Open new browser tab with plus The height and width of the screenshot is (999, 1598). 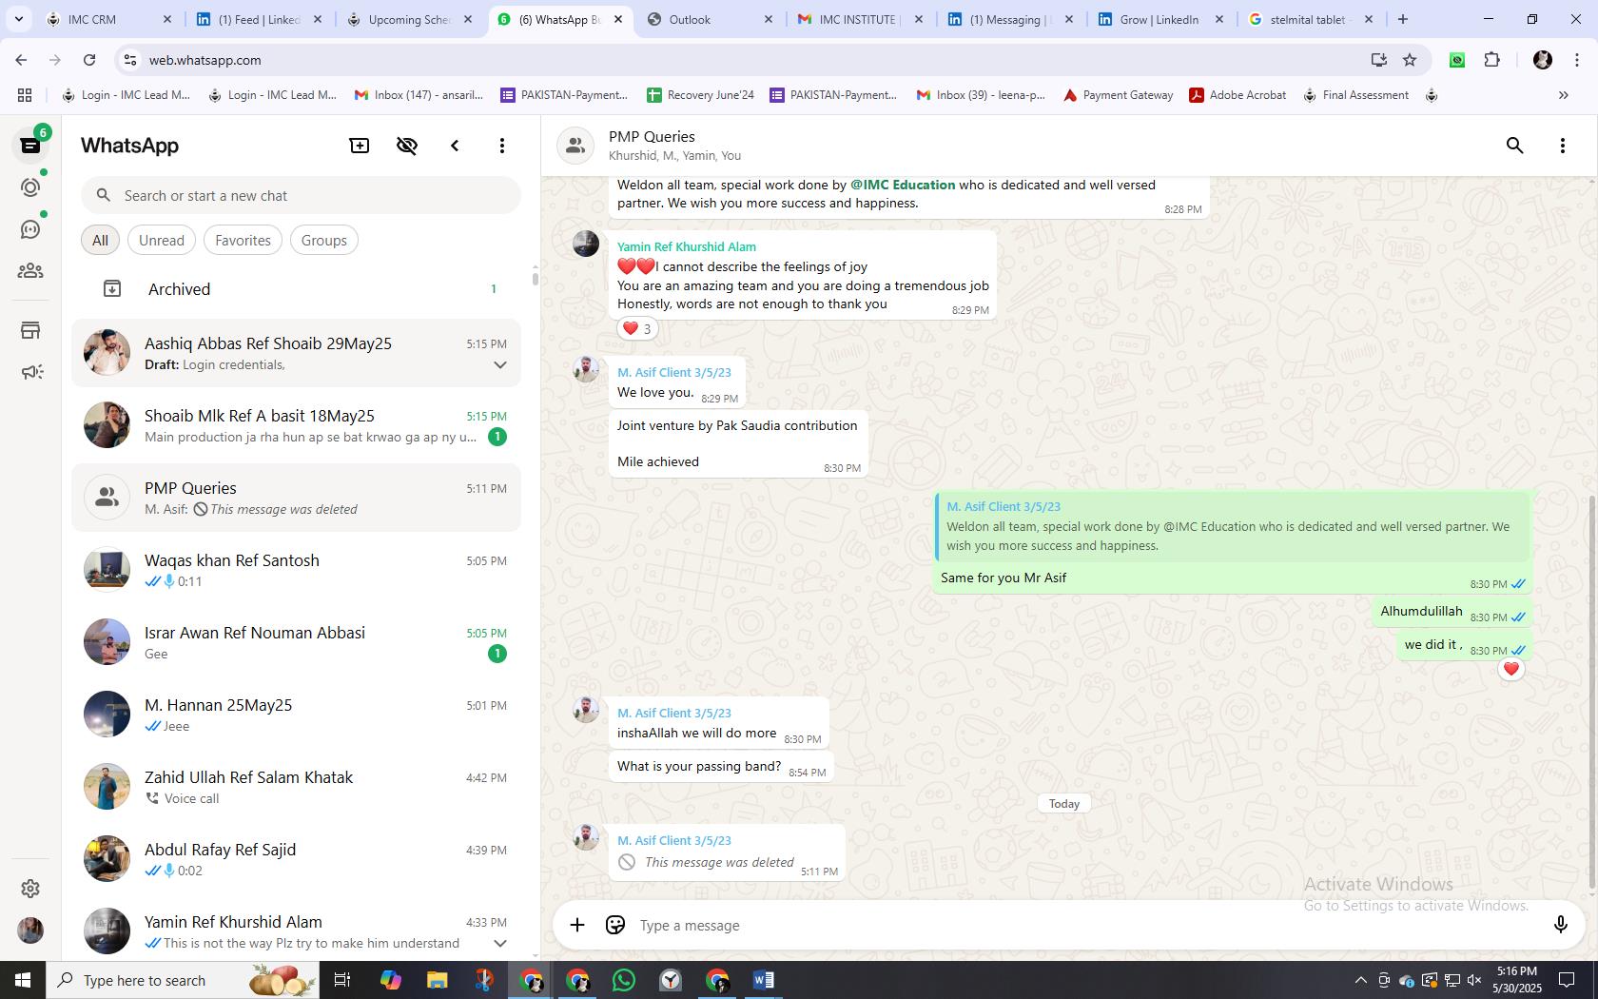click(x=1403, y=19)
